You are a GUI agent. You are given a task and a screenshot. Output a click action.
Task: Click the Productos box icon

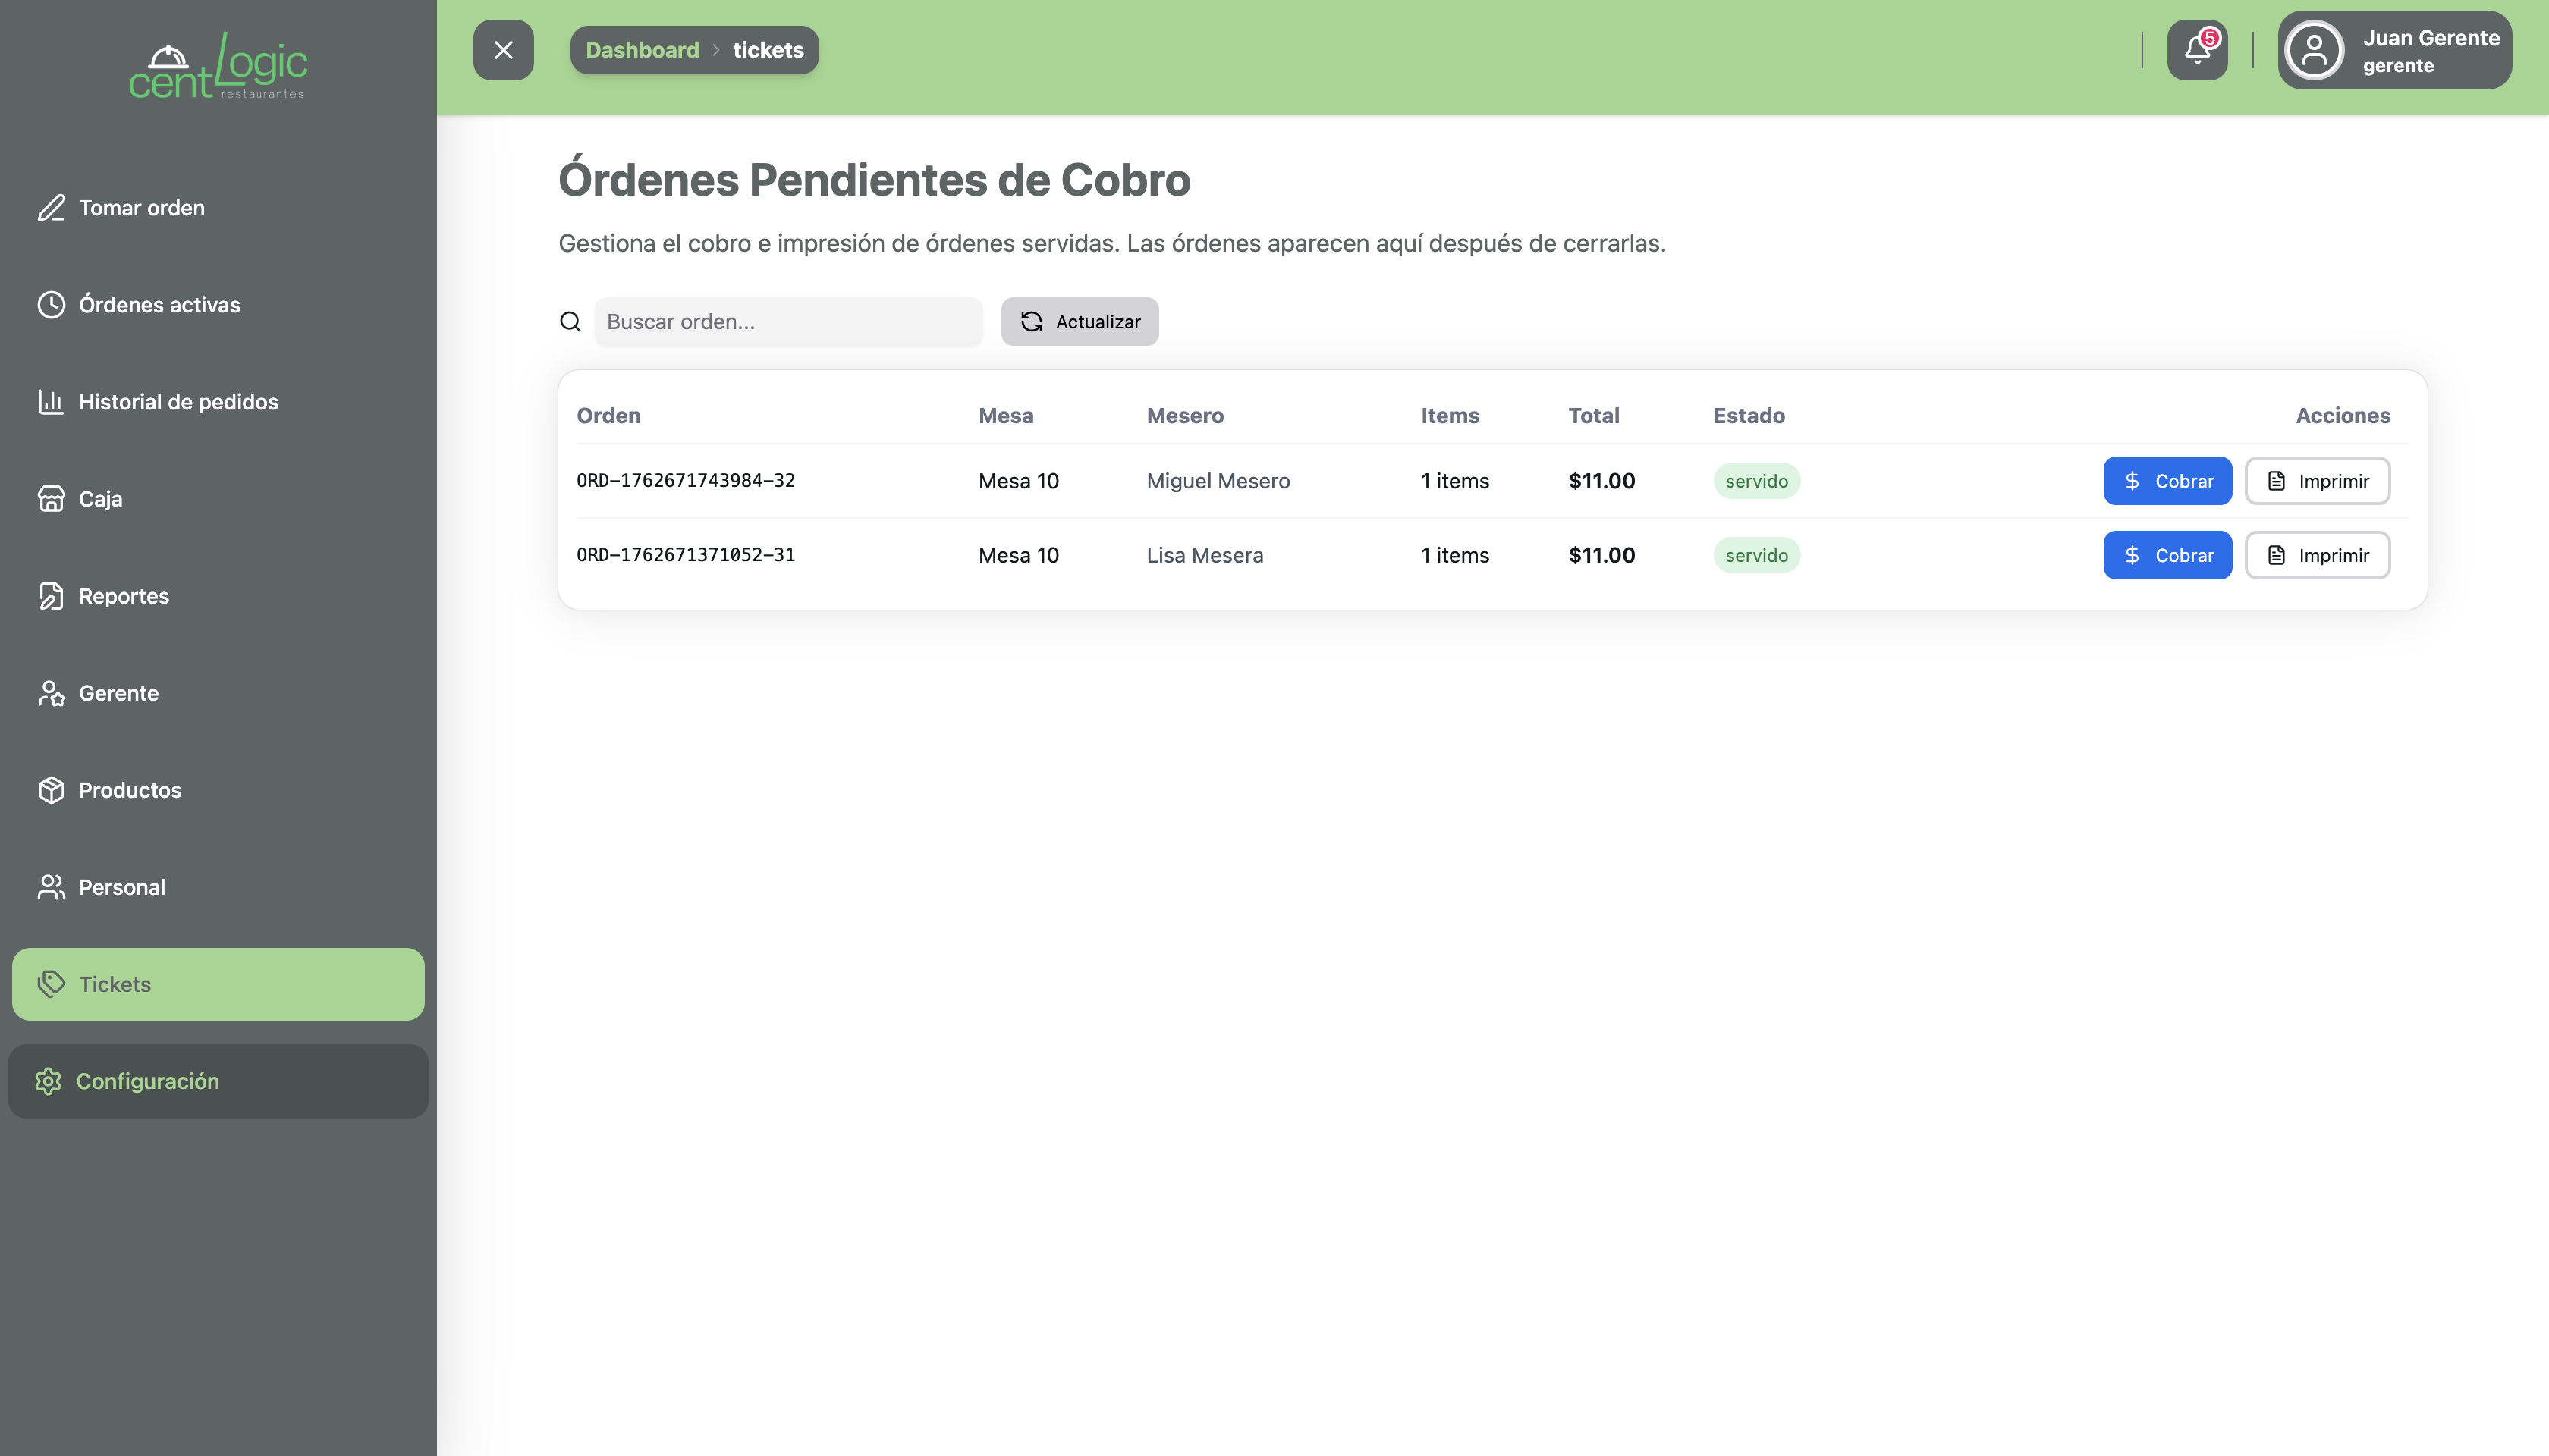click(51, 790)
